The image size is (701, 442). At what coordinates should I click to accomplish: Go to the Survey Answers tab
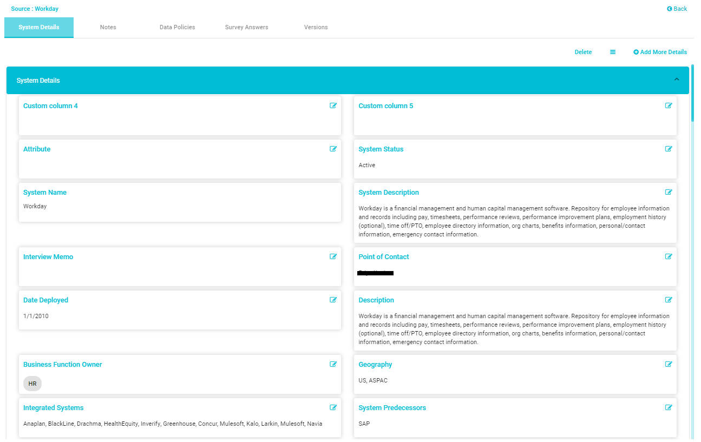coord(246,27)
